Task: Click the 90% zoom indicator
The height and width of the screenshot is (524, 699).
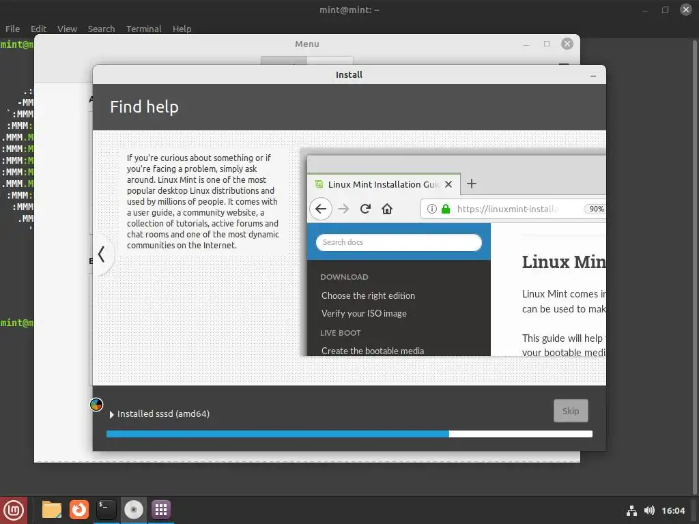Action: point(597,209)
